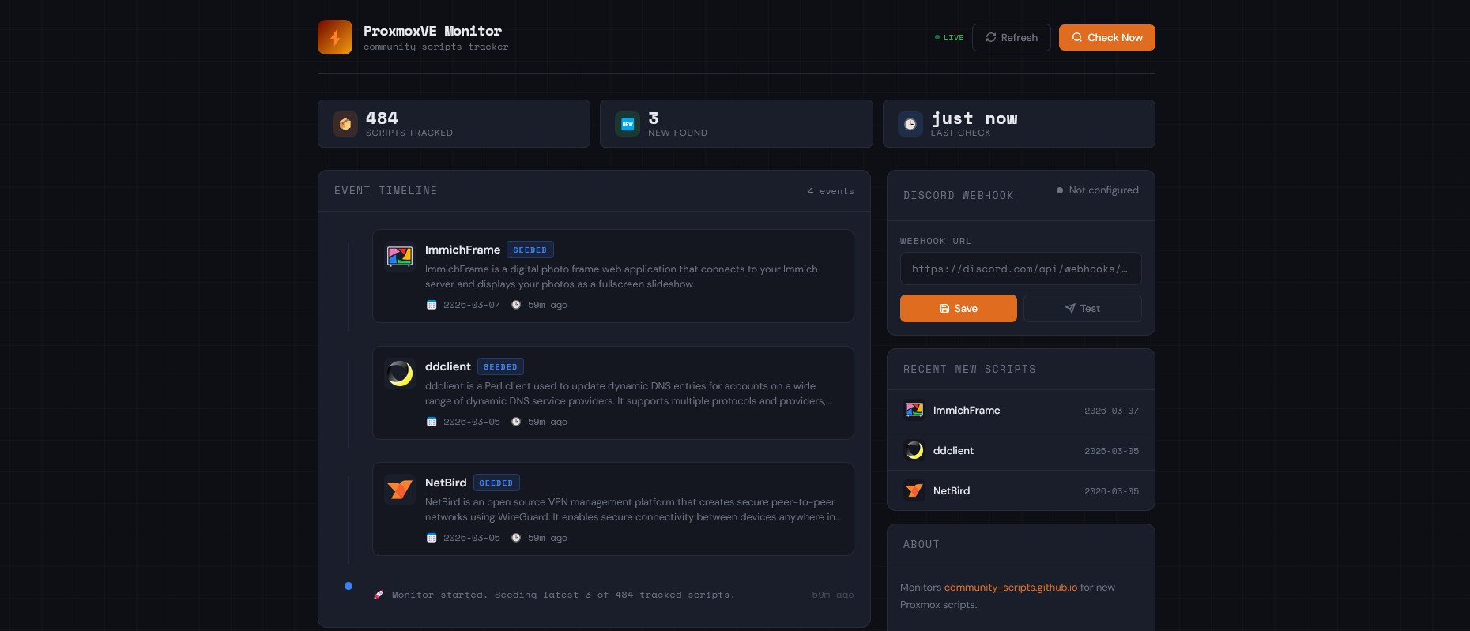Click the ImmichFrame title in the timeline
1470x631 pixels.
tap(462, 250)
